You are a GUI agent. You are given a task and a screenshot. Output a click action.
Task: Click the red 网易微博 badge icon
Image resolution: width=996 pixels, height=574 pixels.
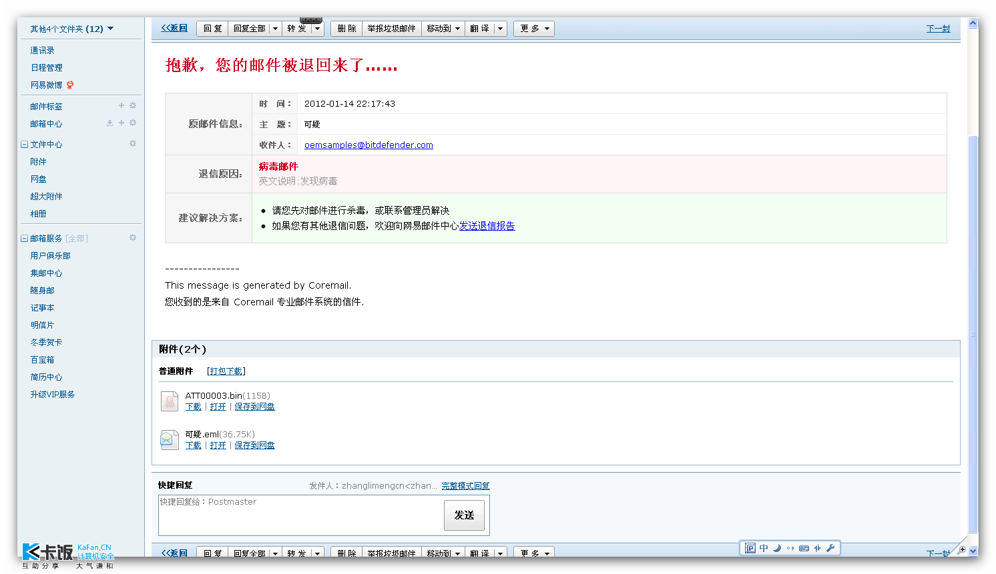click(69, 85)
